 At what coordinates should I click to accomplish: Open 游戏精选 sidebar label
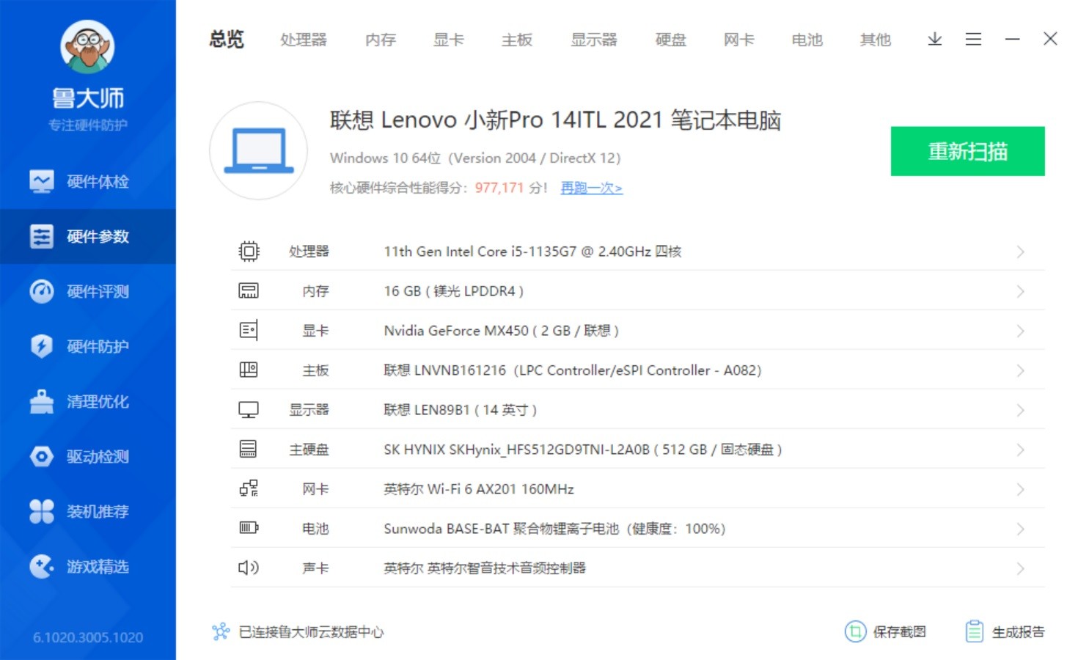click(x=98, y=566)
